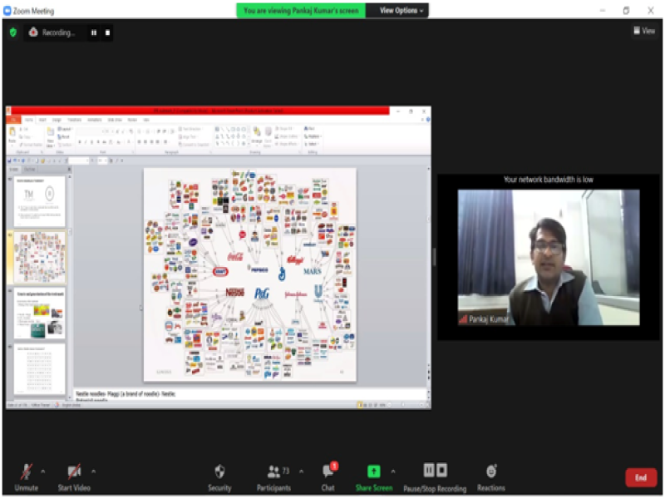Click the green Share Screen icon

373,472
